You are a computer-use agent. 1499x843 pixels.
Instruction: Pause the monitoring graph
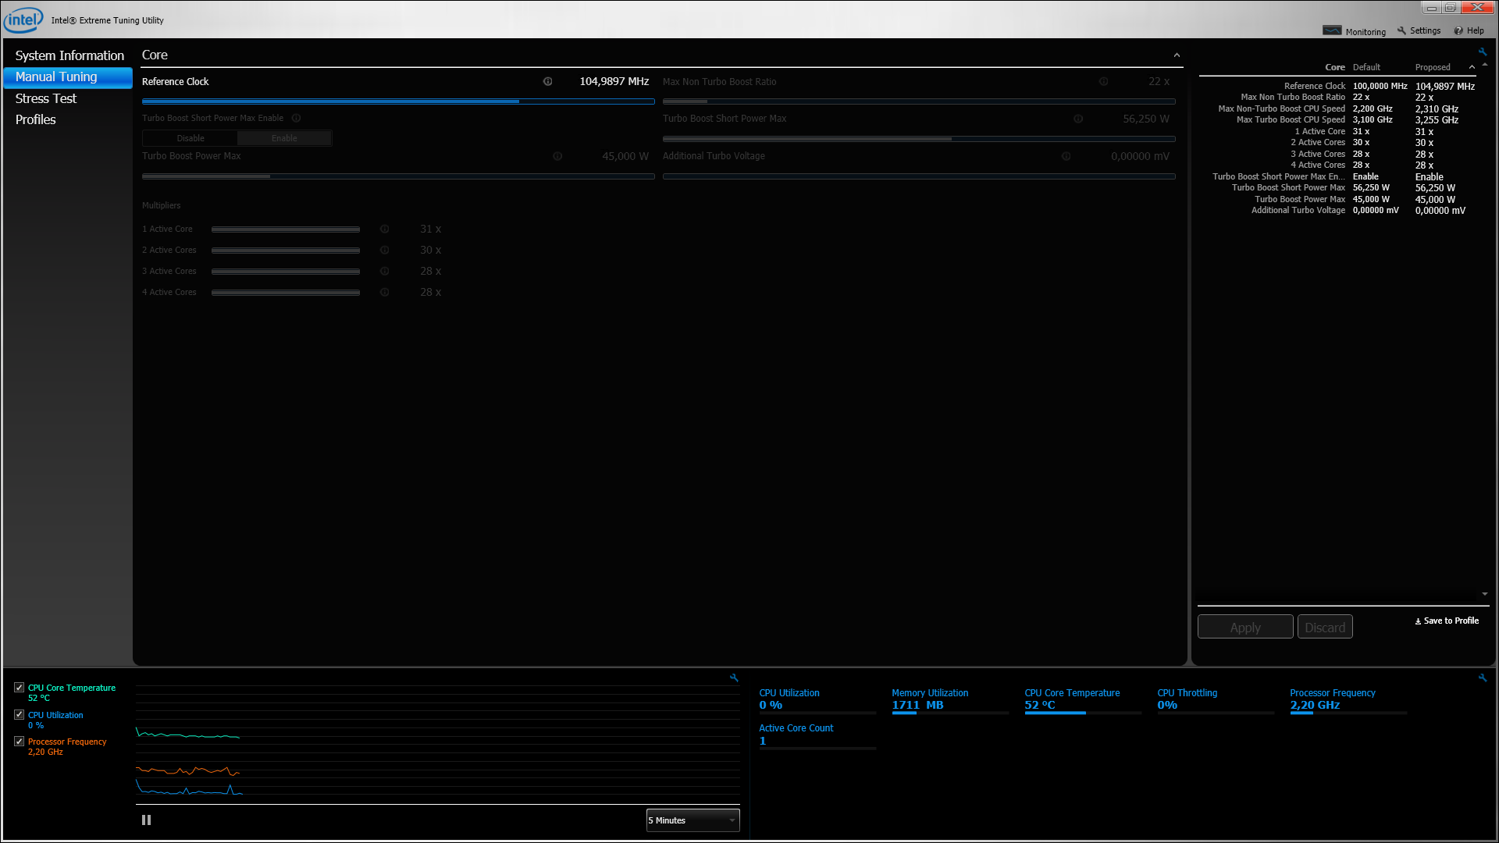tap(146, 820)
